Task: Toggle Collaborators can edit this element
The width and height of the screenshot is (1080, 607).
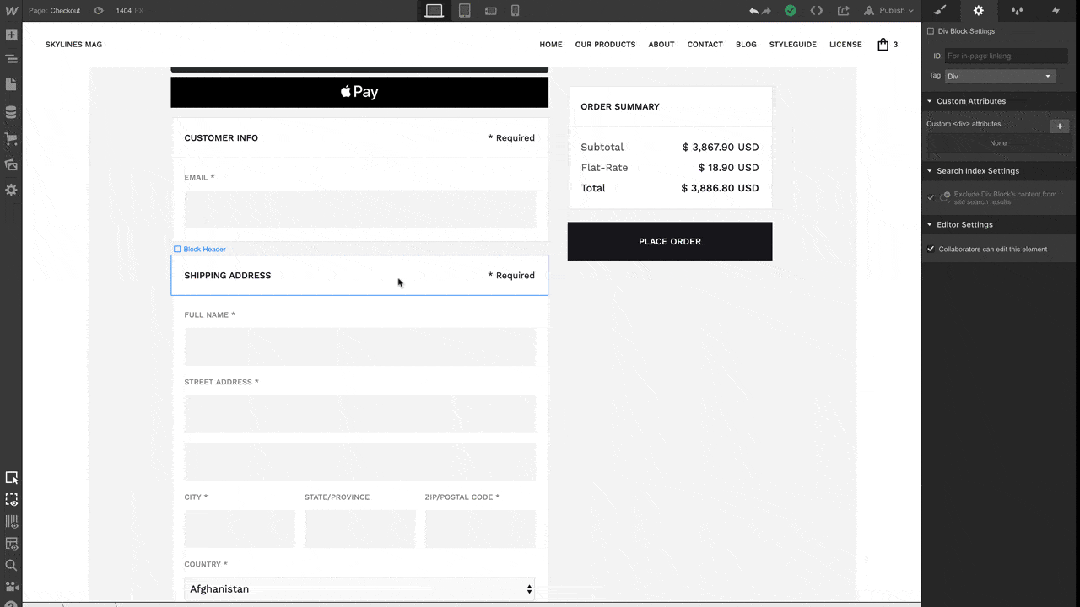Action: pyautogui.click(x=931, y=249)
